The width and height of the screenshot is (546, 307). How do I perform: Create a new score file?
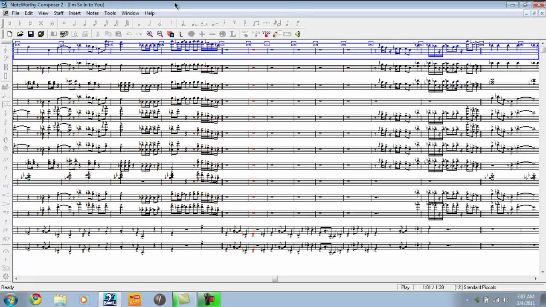point(10,34)
